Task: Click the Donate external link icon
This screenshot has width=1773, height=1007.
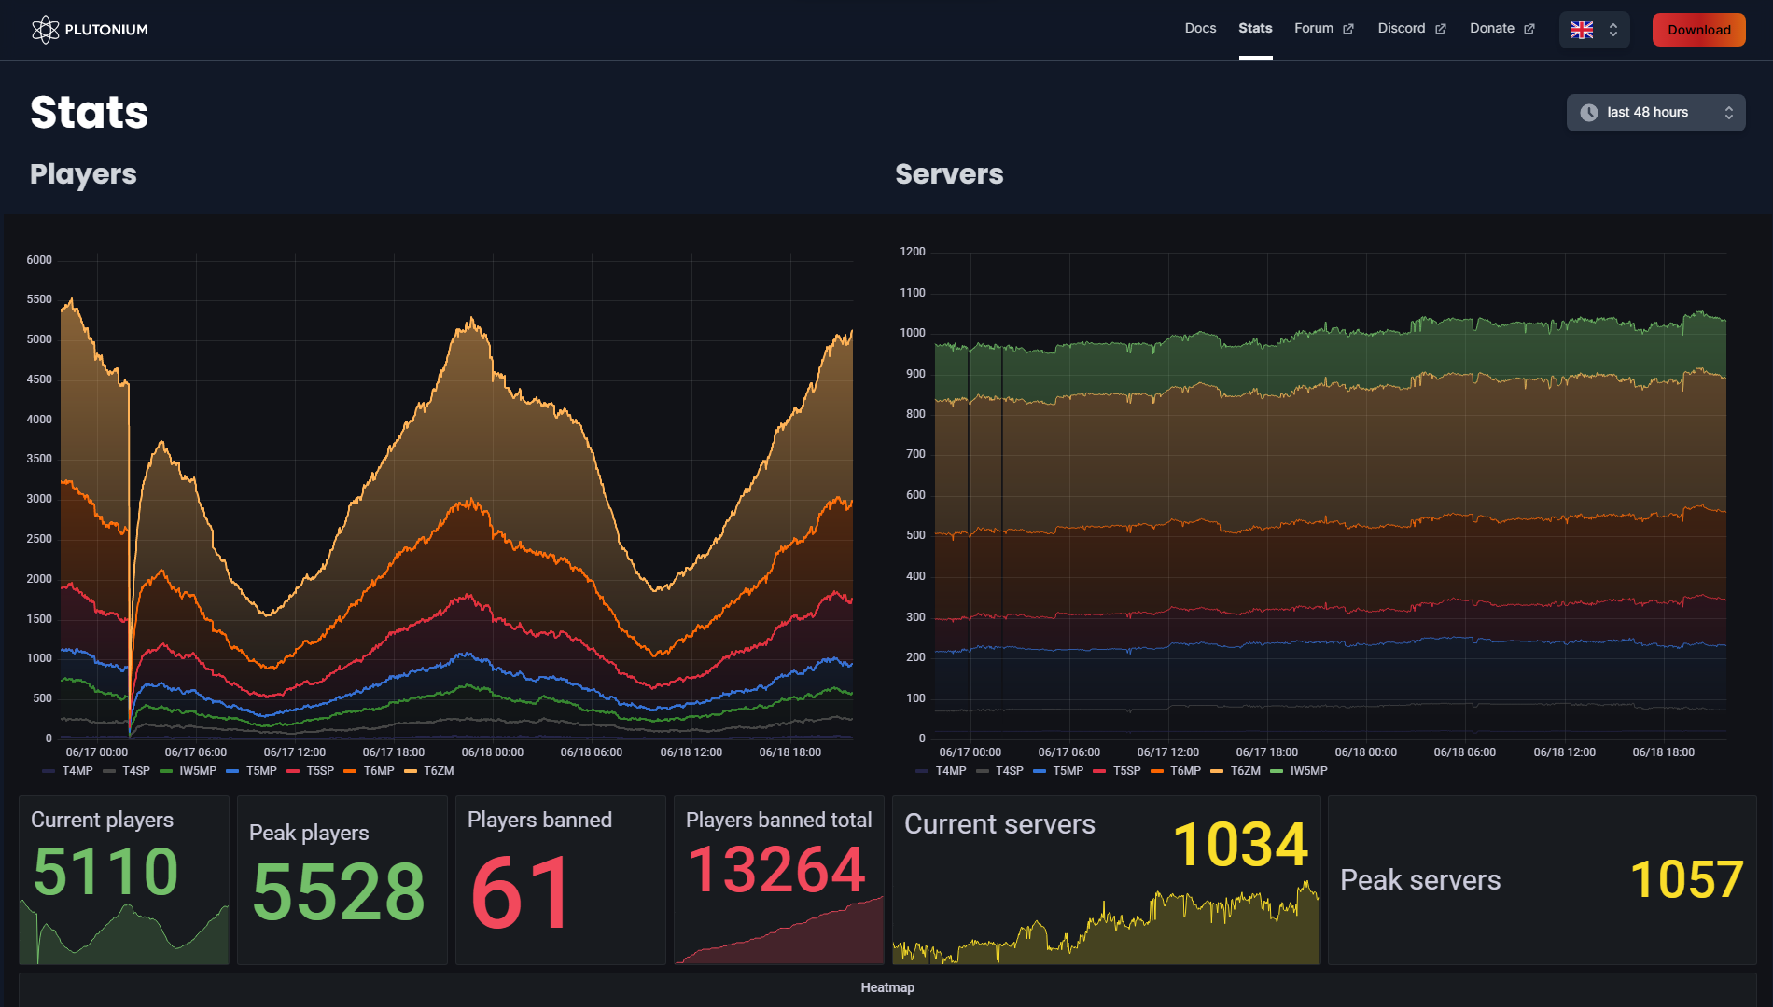Action: [x=1529, y=29]
